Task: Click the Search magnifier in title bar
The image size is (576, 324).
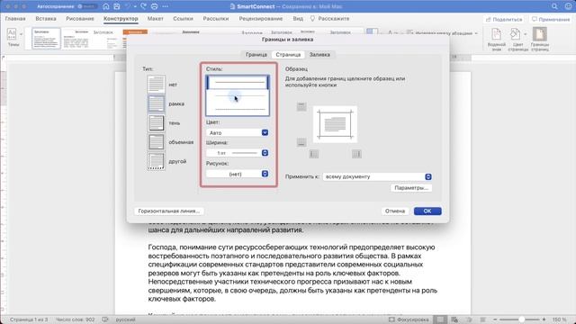Action: pyautogui.click(x=554, y=6)
